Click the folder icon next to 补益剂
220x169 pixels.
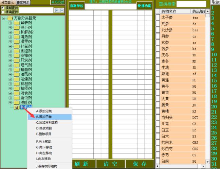coord(16,46)
